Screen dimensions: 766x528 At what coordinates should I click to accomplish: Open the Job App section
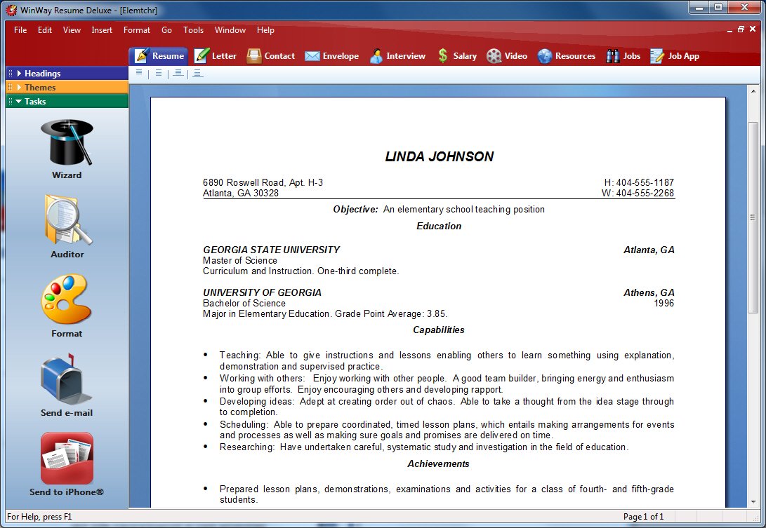click(x=675, y=56)
